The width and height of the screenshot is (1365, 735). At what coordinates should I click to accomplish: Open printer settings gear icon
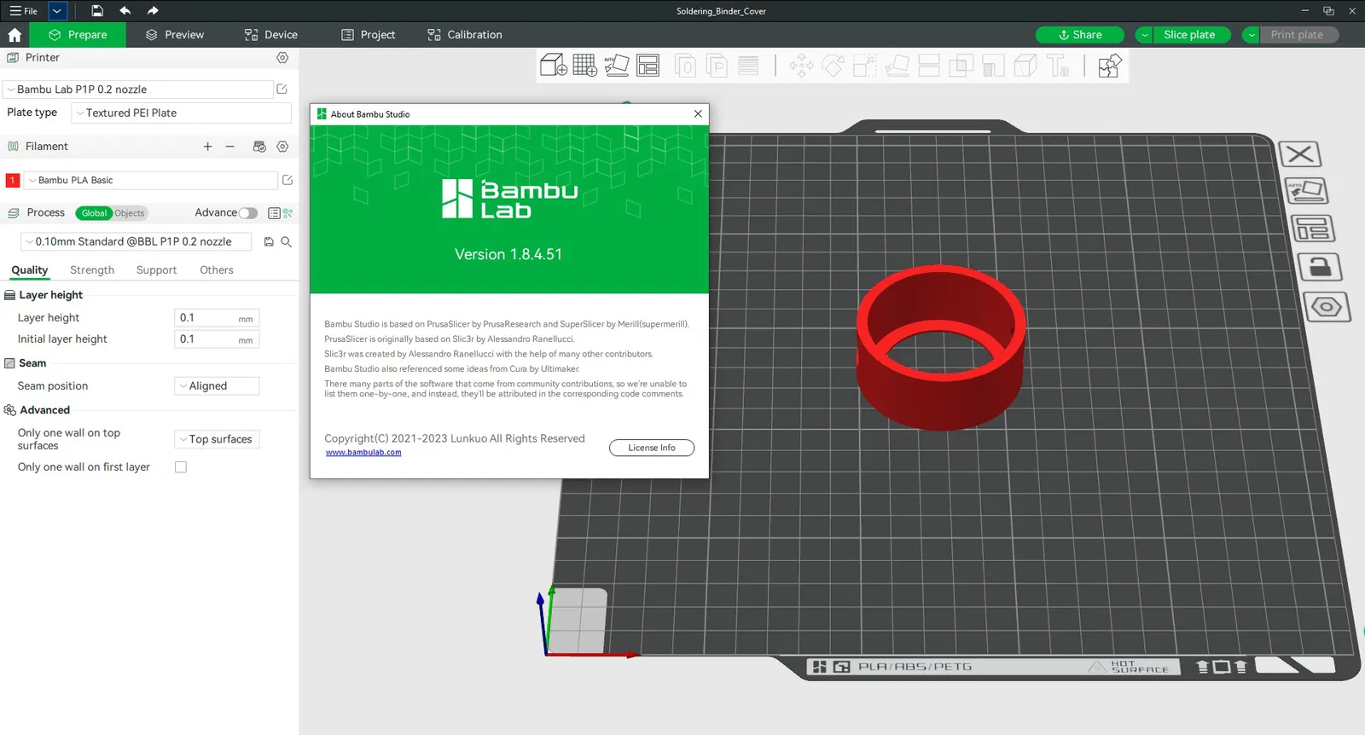coord(282,58)
